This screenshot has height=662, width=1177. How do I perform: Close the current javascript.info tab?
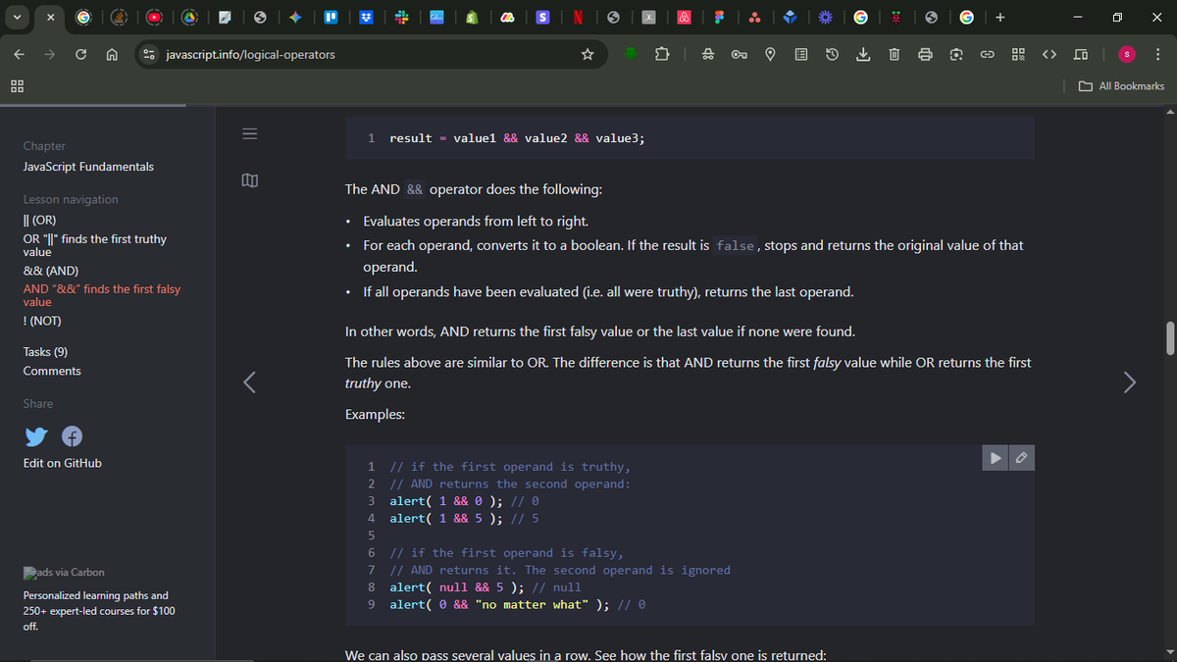coord(50,17)
